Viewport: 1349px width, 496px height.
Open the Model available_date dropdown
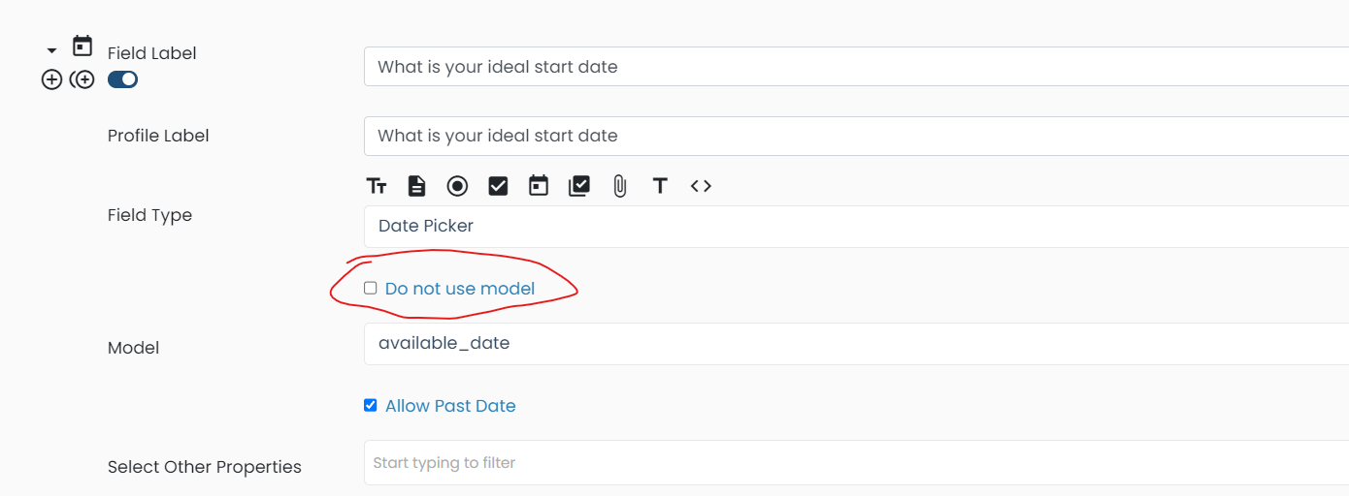tap(856, 344)
